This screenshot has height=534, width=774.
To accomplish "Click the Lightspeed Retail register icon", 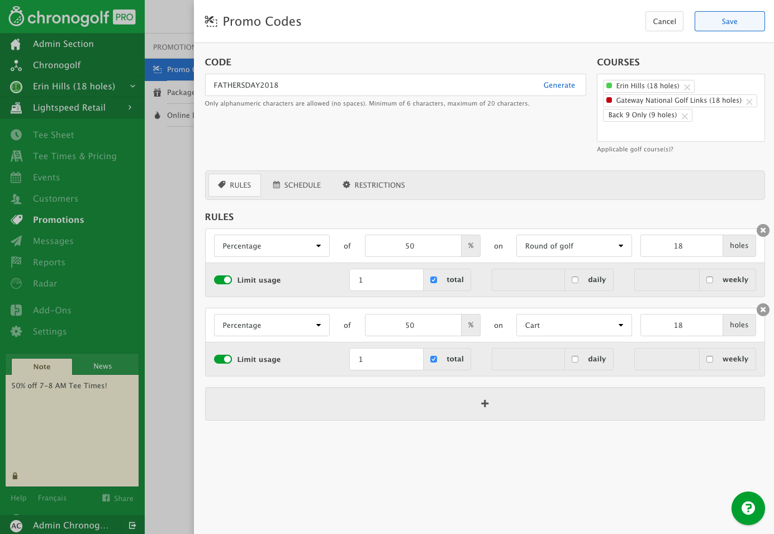I will [x=16, y=108].
